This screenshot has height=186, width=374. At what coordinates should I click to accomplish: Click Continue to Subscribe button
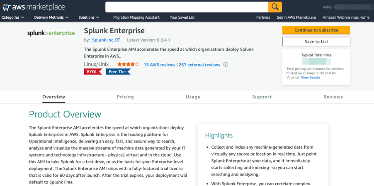coord(316,30)
